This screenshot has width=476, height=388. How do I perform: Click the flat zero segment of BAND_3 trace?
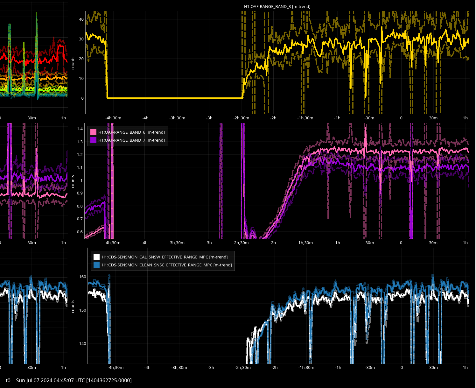pos(175,98)
